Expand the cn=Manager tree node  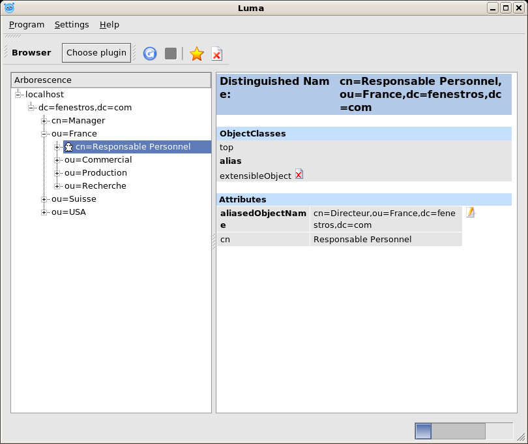point(44,121)
